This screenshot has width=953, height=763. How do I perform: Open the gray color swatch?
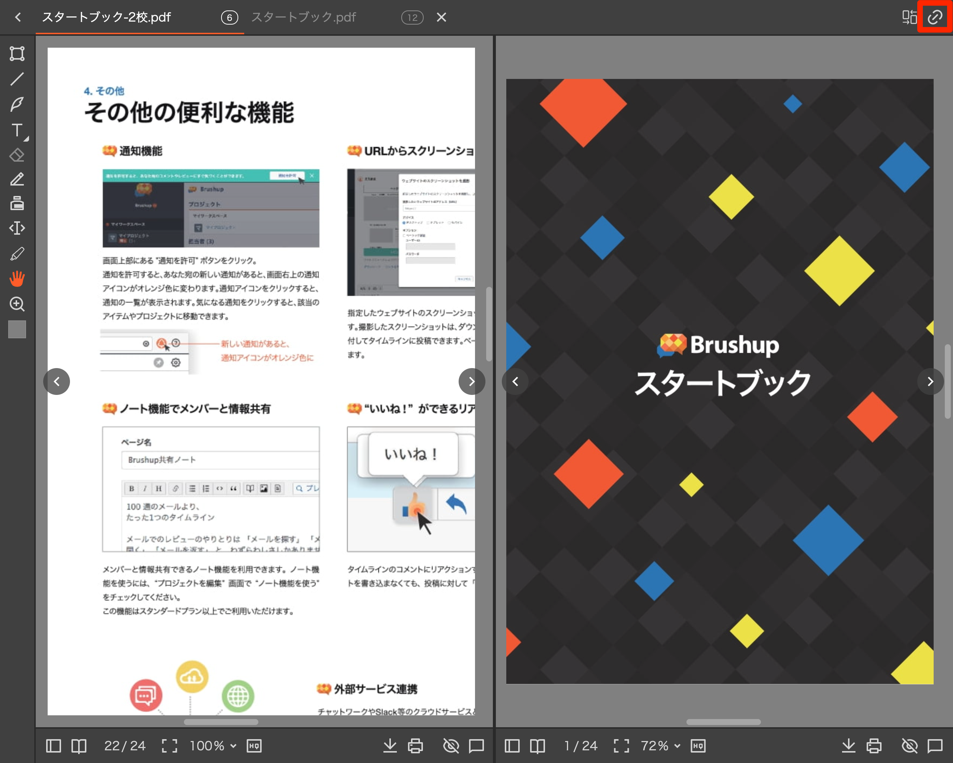(x=17, y=329)
